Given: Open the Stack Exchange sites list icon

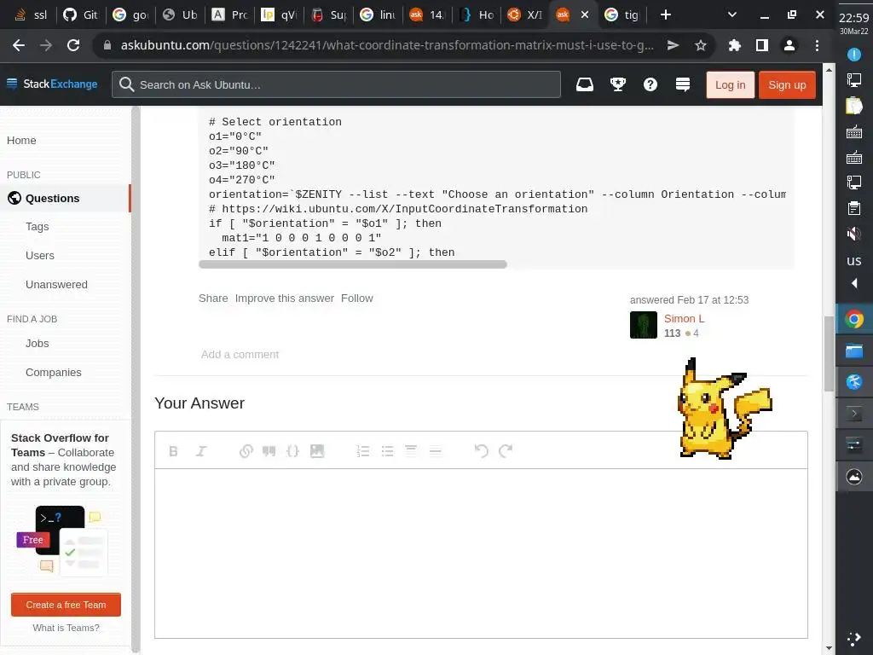Looking at the screenshot, I should [x=683, y=84].
